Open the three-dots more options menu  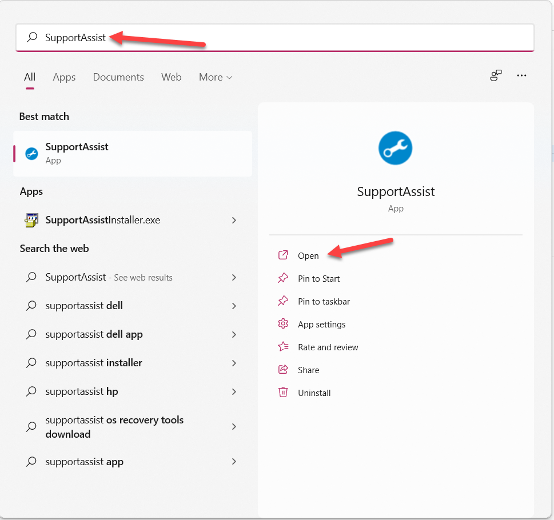521,76
